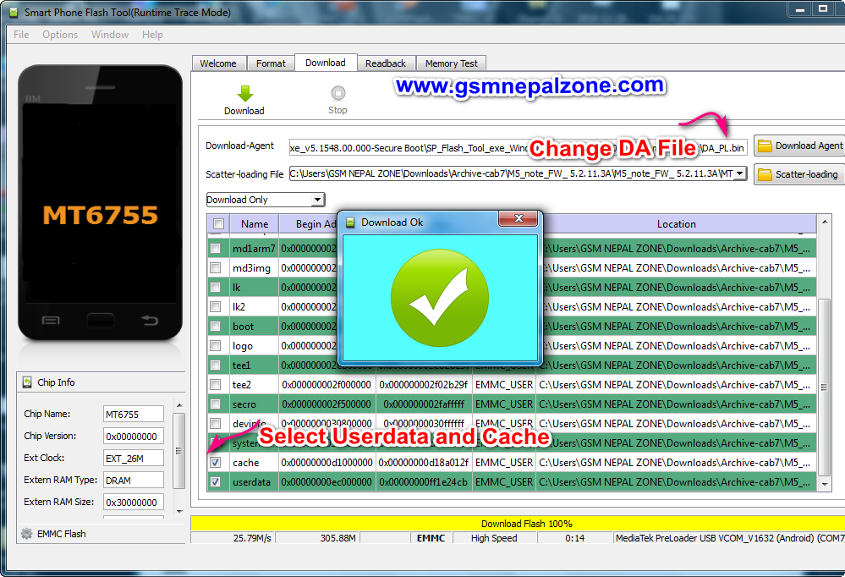This screenshot has height=577, width=845.
Task: Click the Download-Agent path field
Action: click(518, 147)
